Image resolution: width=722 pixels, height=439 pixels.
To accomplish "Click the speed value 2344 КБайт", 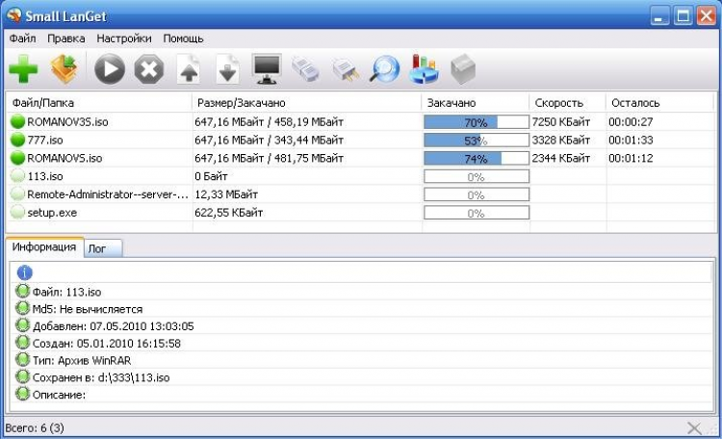I will (561, 159).
